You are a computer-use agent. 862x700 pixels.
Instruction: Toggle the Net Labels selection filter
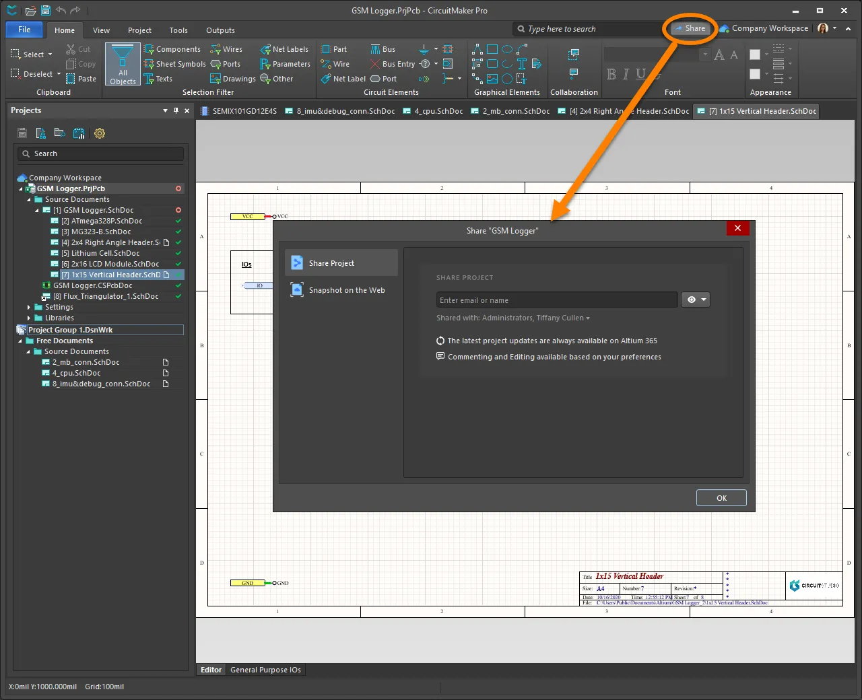click(x=284, y=49)
